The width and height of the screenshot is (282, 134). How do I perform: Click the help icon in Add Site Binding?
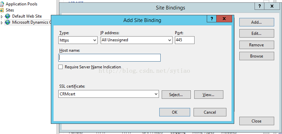(212, 19)
